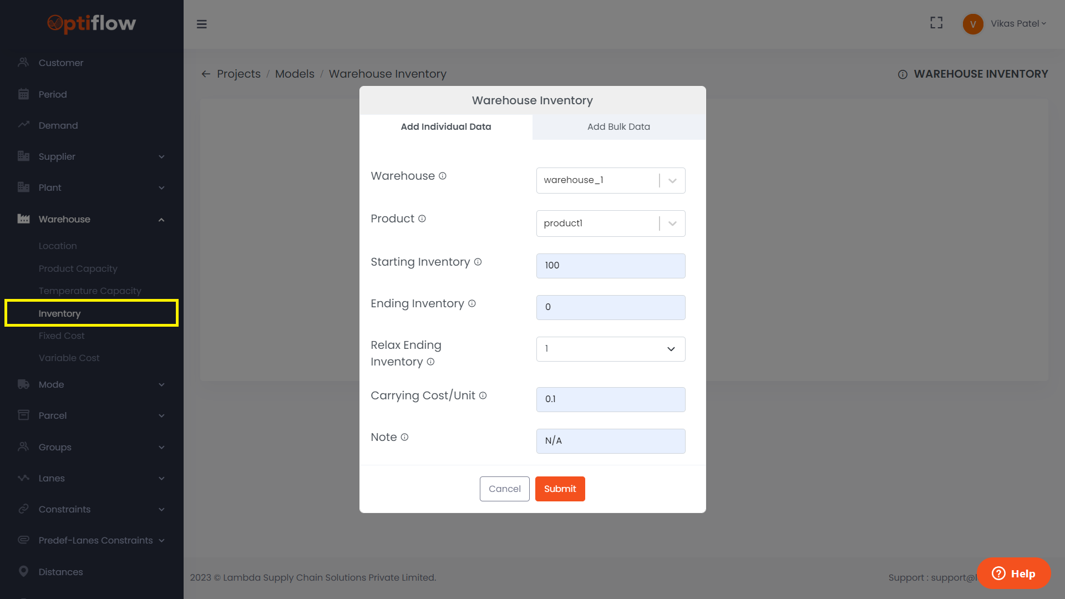Open the Help button with question mark icon
This screenshot has width=1065, height=599.
(1013, 573)
